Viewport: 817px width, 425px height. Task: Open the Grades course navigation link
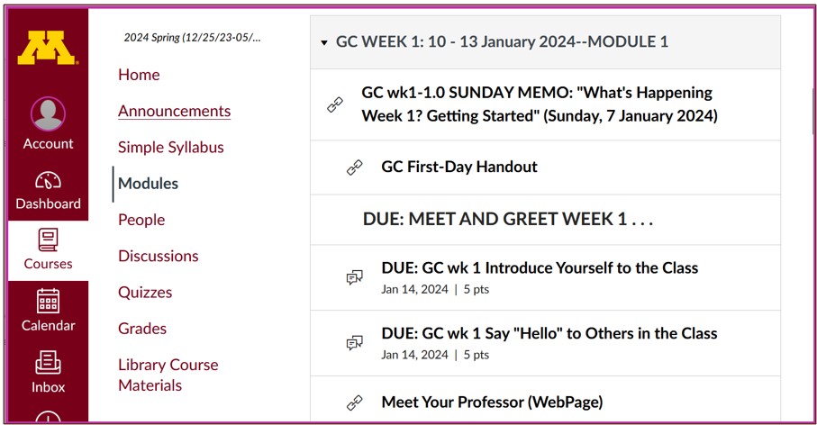142,329
